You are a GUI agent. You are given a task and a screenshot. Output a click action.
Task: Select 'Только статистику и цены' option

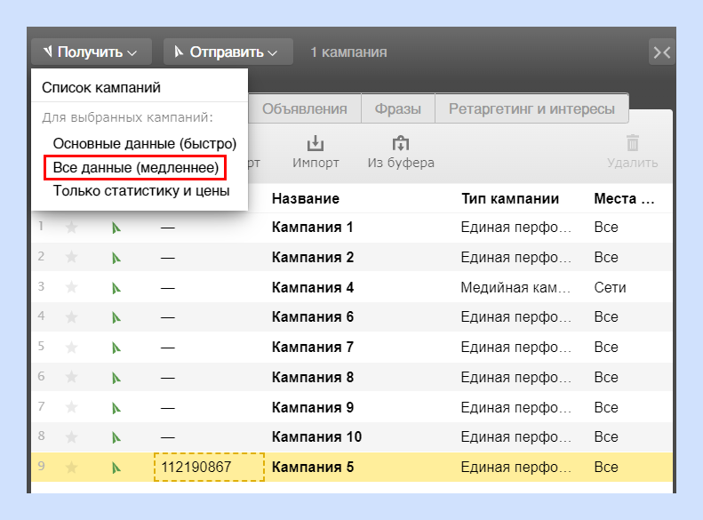[x=141, y=191]
